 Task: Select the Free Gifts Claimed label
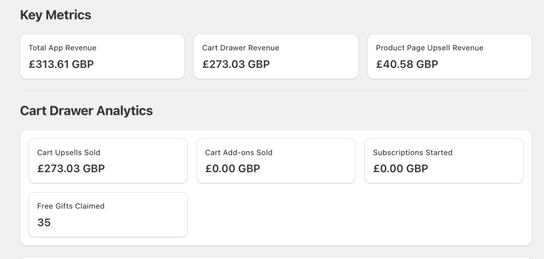pyautogui.click(x=71, y=206)
